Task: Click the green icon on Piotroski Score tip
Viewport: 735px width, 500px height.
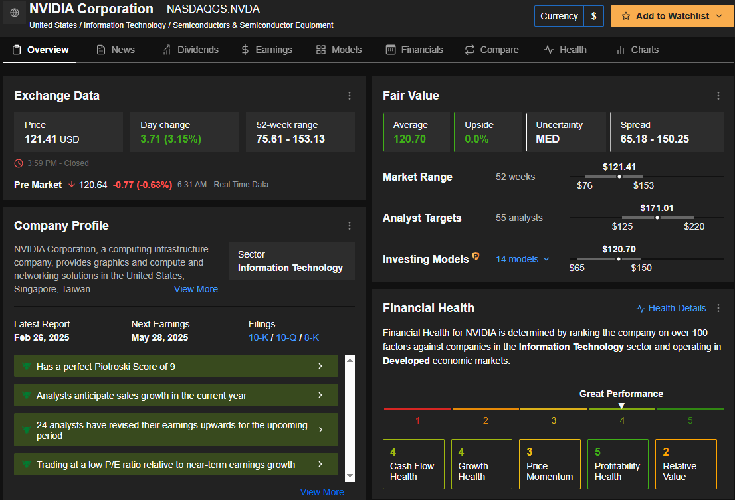Action: tap(27, 366)
